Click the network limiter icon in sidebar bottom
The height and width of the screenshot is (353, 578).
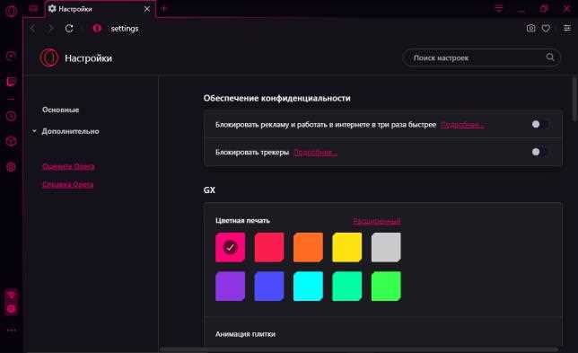tap(11, 296)
